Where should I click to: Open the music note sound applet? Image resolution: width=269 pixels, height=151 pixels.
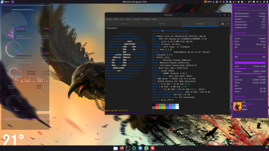264,2
